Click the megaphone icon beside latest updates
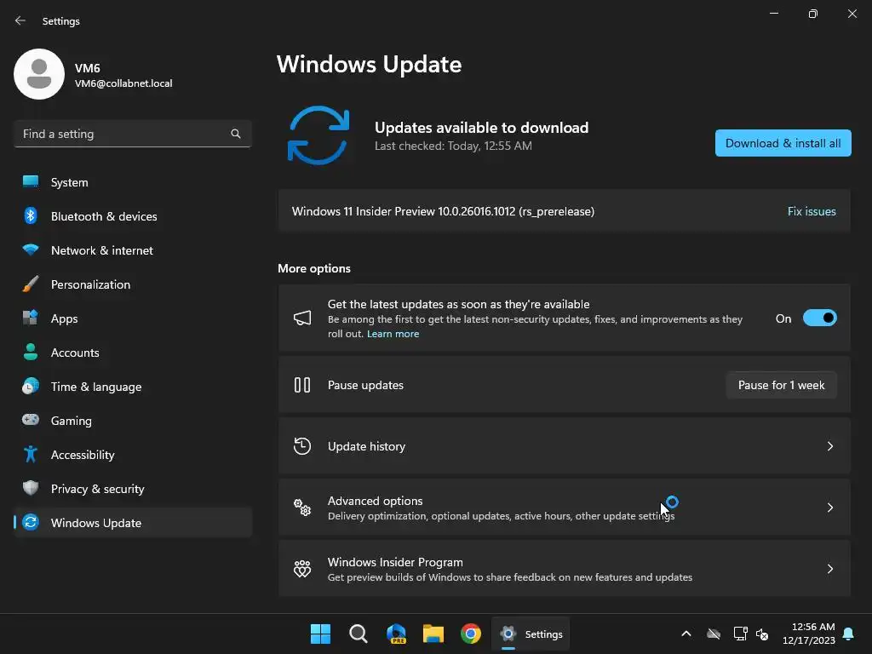Screen dimensions: 872x654 tap(302, 318)
